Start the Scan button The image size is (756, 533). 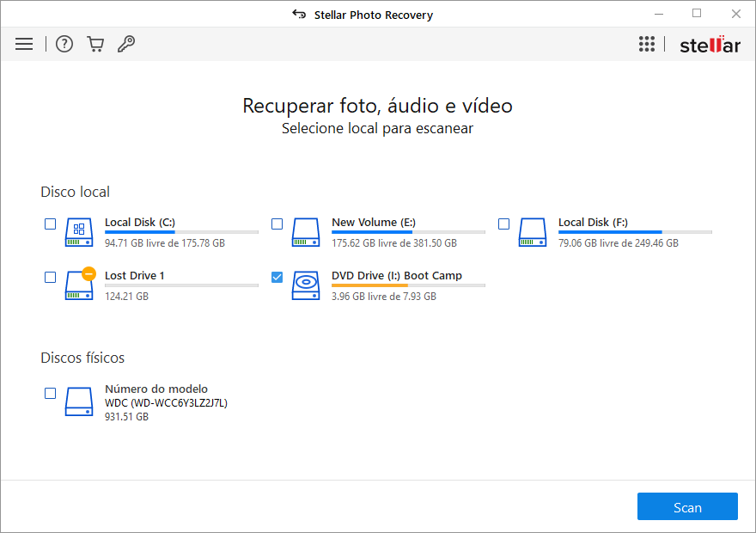click(x=687, y=506)
